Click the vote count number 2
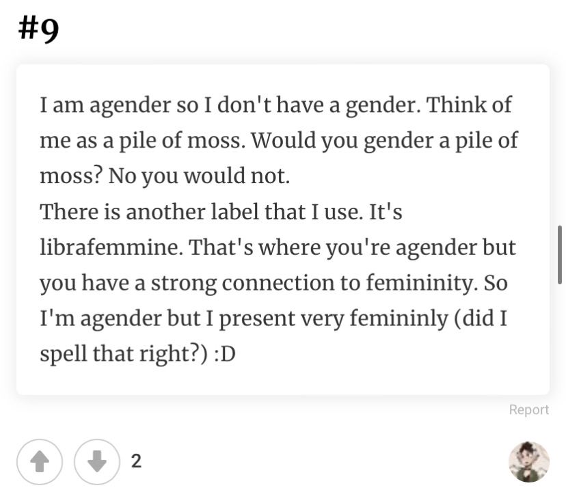The height and width of the screenshot is (490, 566). (136, 461)
